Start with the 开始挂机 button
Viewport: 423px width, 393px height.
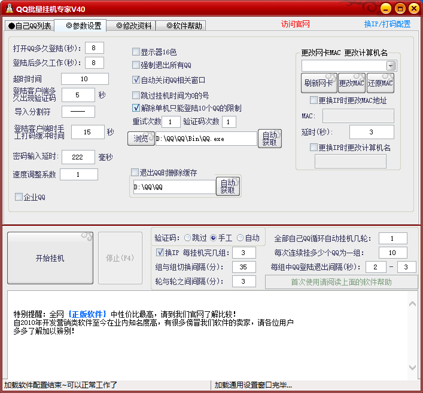point(50,258)
